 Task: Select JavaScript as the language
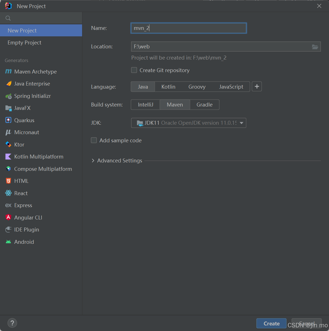coord(231,87)
